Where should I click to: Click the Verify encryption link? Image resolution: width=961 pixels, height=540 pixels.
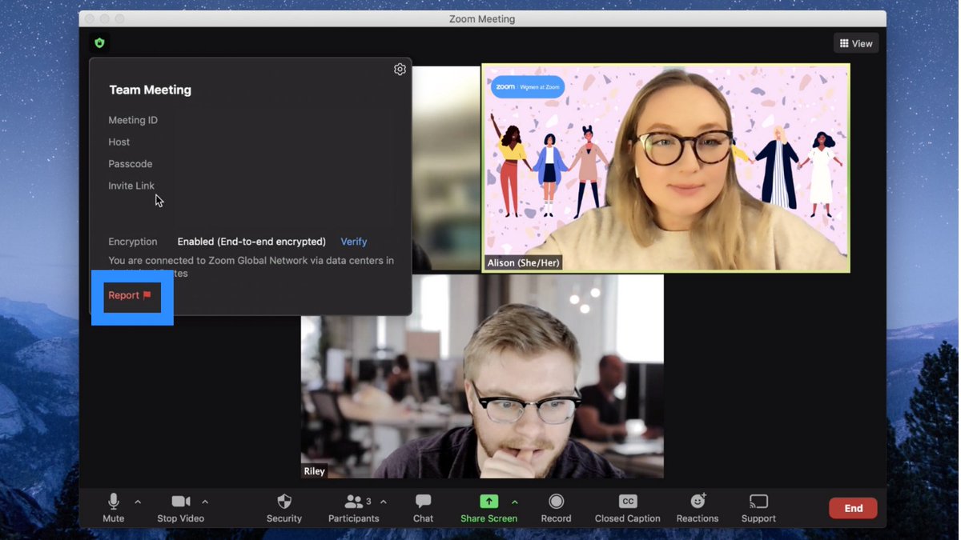tap(354, 242)
